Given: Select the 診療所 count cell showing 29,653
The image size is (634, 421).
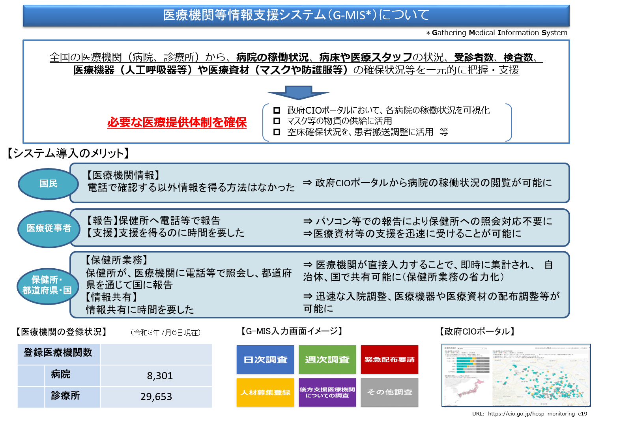Looking at the screenshot, I should 156,397.
